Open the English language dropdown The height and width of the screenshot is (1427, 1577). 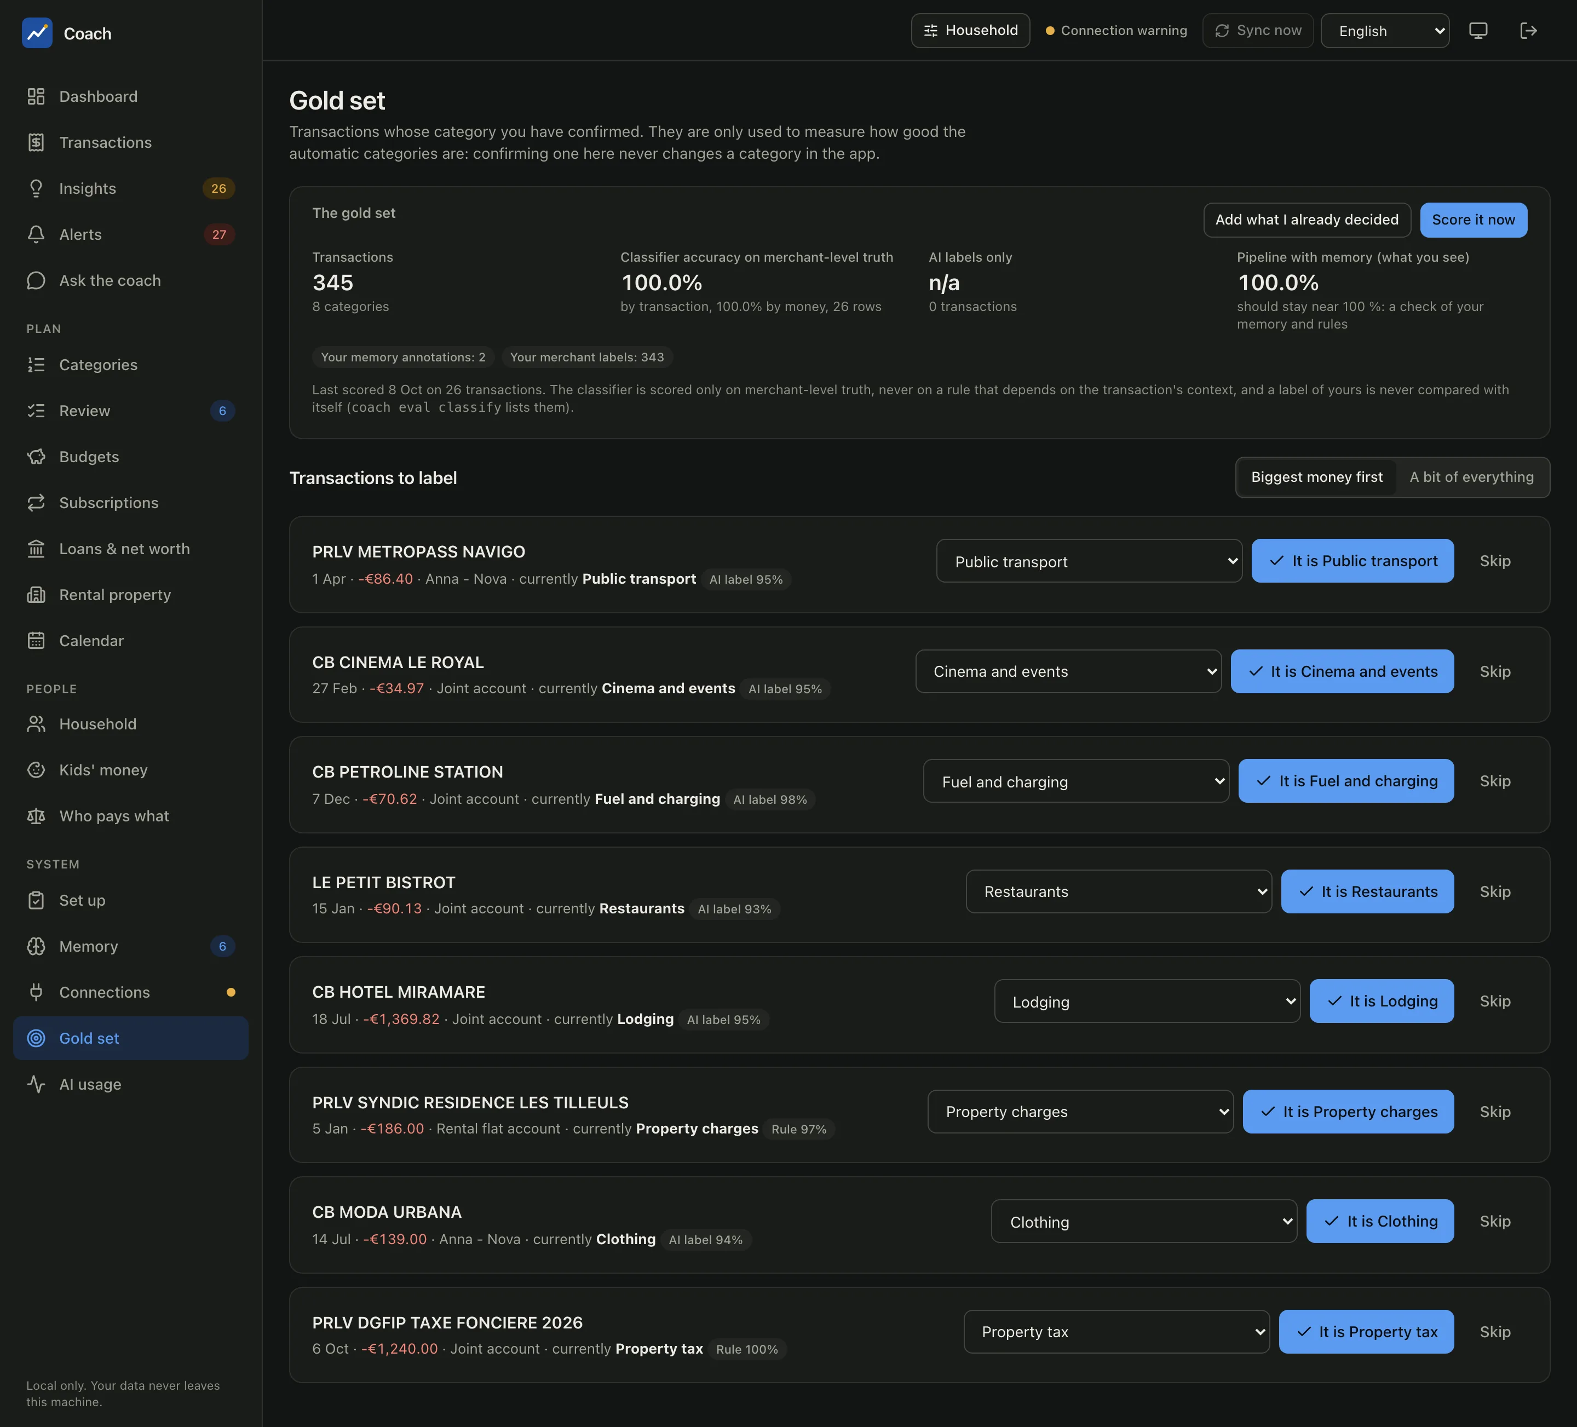1385,31
